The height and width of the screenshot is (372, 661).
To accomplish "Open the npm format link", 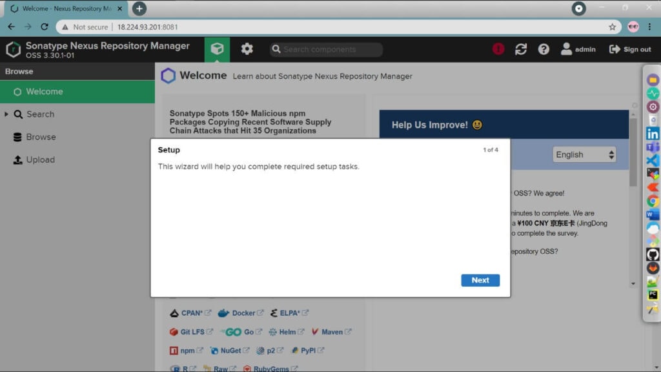I will click(187, 351).
